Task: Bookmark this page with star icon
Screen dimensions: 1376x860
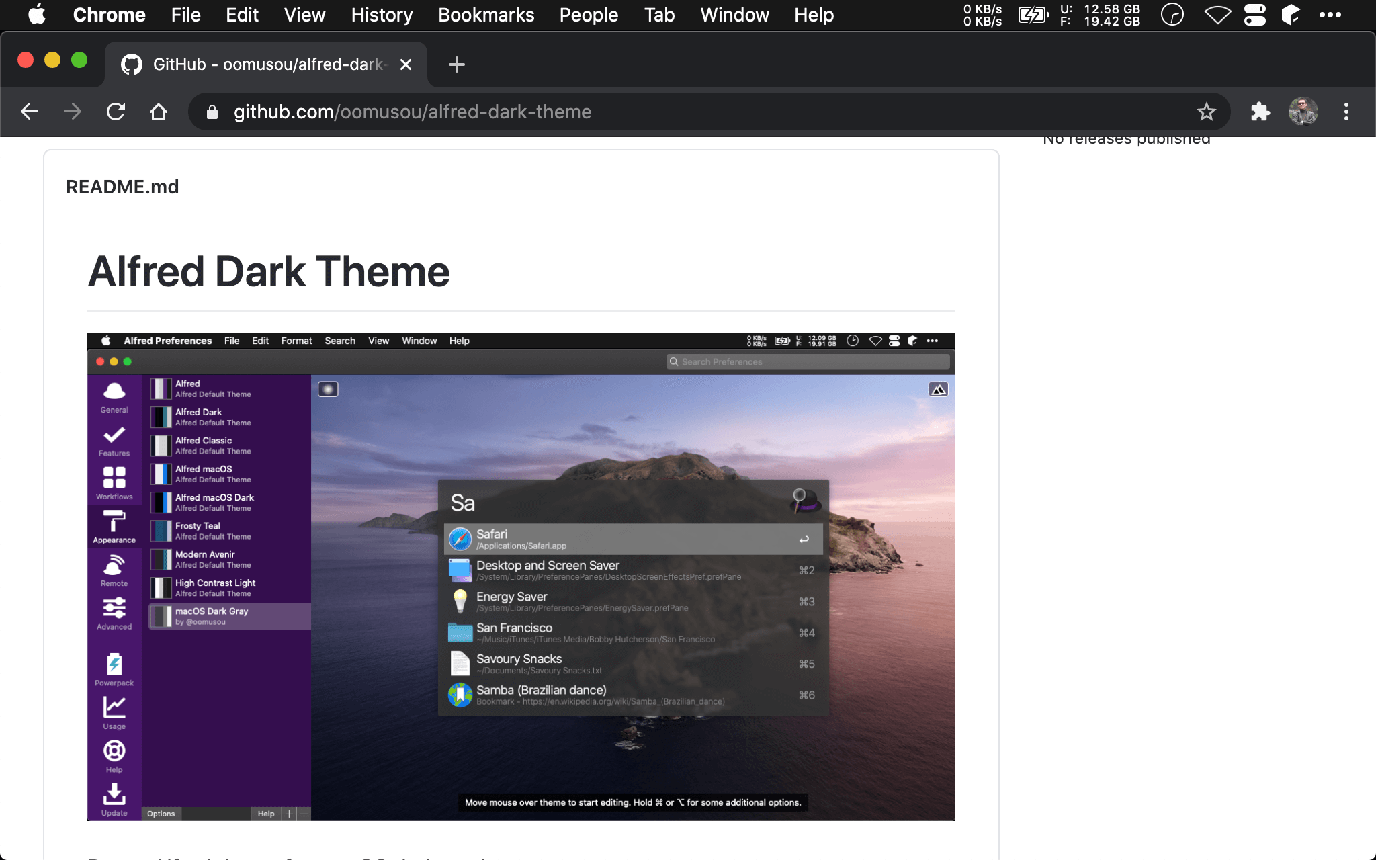Action: click(x=1206, y=112)
